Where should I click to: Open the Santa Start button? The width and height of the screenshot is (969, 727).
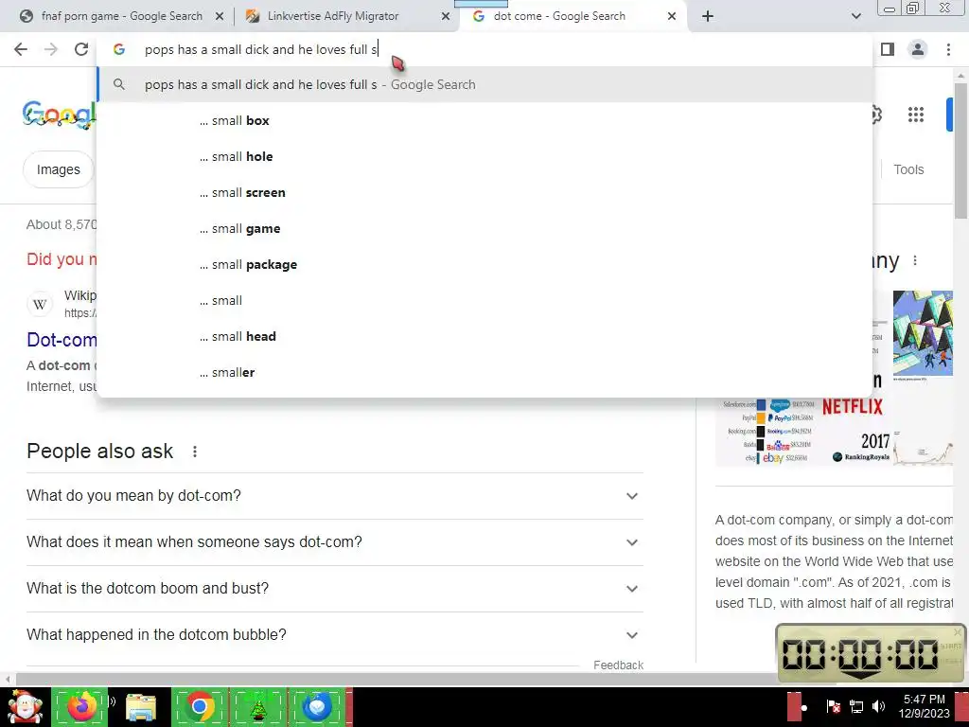(x=25, y=707)
